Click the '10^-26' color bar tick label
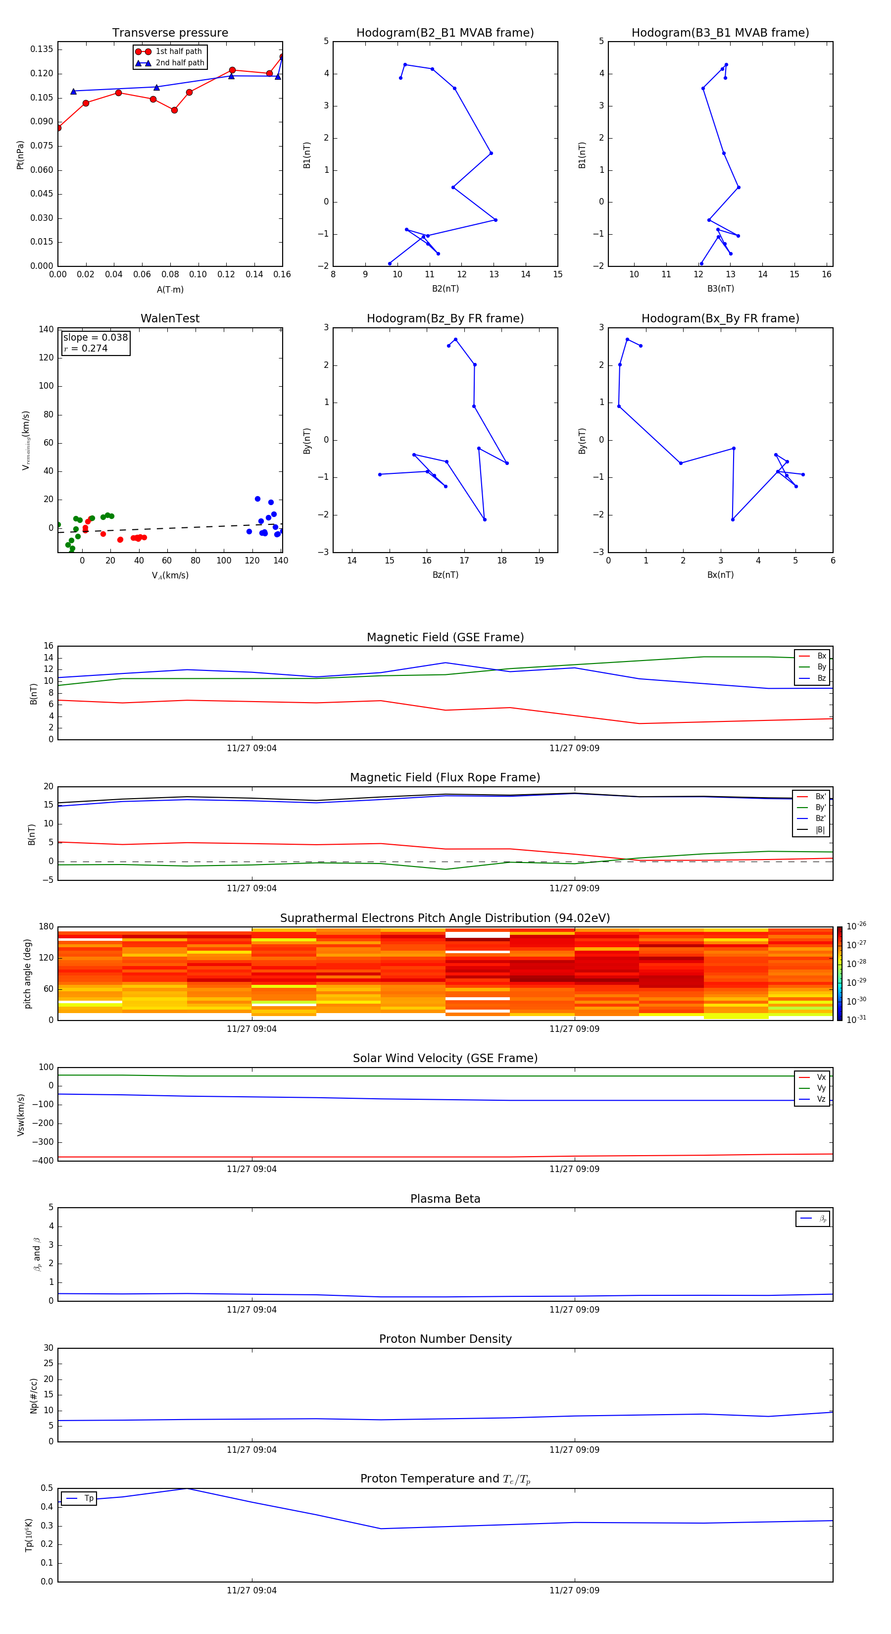The image size is (891, 1634). tap(855, 926)
